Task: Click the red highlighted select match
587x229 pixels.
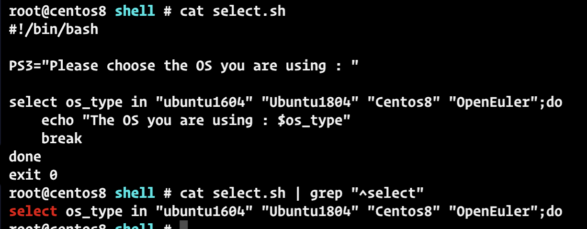Action: pyautogui.click(x=33, y=211)
